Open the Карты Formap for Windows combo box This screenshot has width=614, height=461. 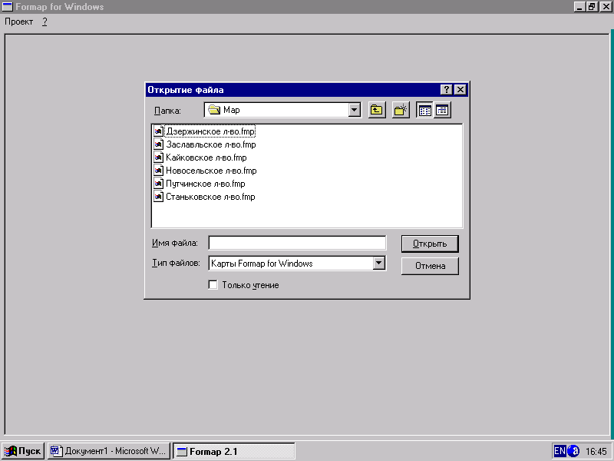(297, 263)
